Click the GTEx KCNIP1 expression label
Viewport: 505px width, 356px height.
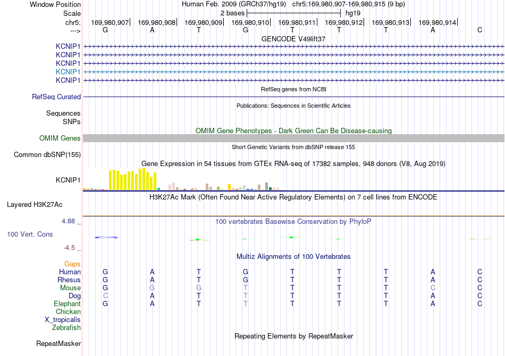click(x=68, y=180)
